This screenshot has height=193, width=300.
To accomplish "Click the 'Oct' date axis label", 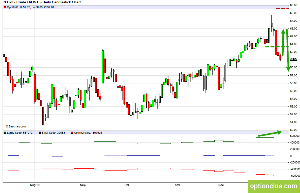I will (127, 185).
